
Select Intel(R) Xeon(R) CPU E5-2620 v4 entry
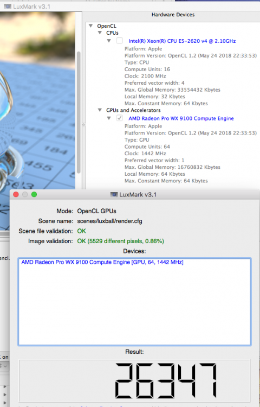click(x=182, y=41)
